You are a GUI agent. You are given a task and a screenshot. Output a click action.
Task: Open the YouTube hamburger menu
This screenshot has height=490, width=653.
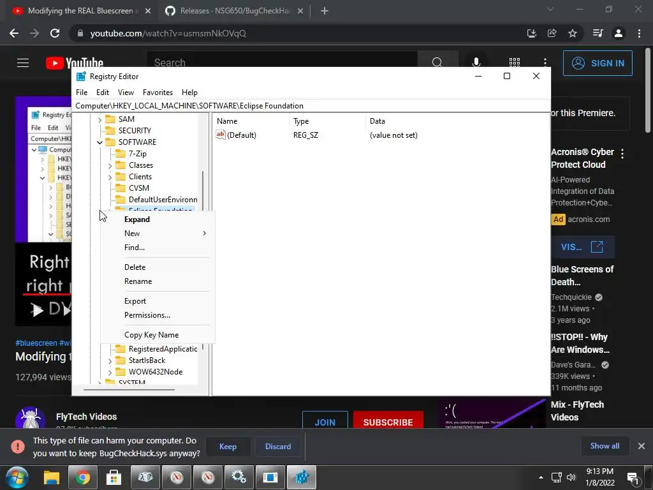tap(23, 63)
